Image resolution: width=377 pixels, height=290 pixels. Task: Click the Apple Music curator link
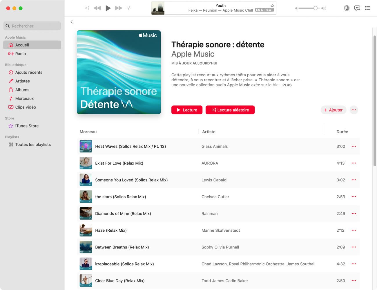click(193, 54)
